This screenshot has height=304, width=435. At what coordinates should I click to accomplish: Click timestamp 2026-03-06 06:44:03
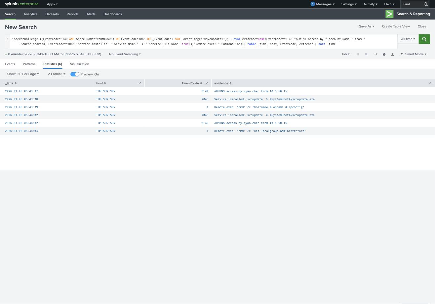pyautogui.click(x=21, y=131)
